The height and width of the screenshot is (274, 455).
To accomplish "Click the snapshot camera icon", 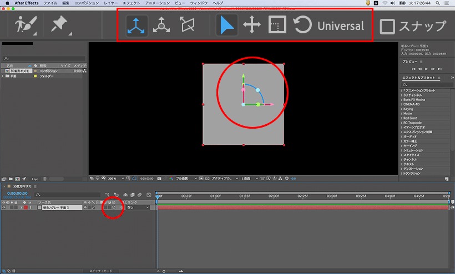I will [x=159, y=179].
